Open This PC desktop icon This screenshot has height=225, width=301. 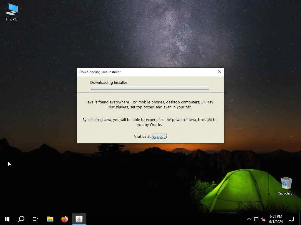click(11, 12)
